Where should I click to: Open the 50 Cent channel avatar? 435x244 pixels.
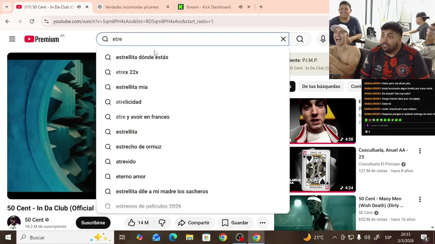pyautogui.click(x=14, y=222)
